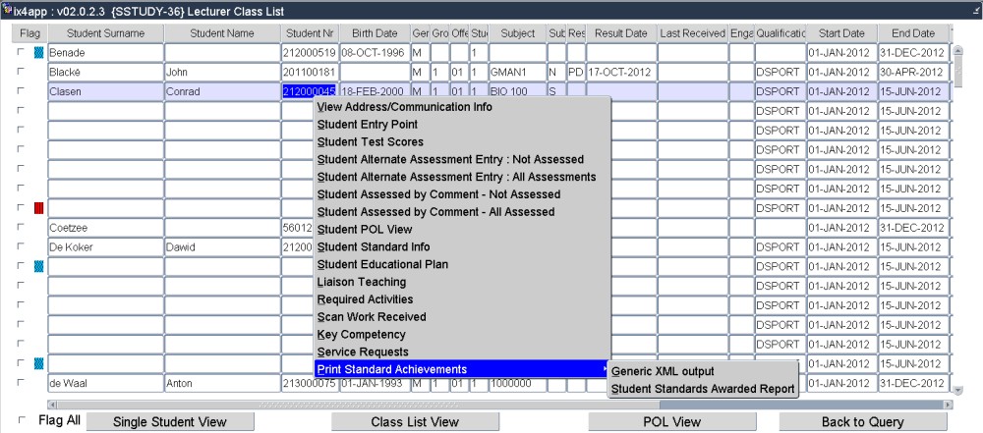Image resolution: width=983 pixels, height=433 pixels.
Task: Click end date 30-APR-2012
Action: 913,72
